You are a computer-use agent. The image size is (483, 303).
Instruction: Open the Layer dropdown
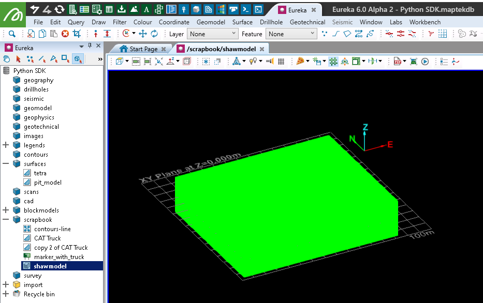pyautogui.click(x=212, y=34)
